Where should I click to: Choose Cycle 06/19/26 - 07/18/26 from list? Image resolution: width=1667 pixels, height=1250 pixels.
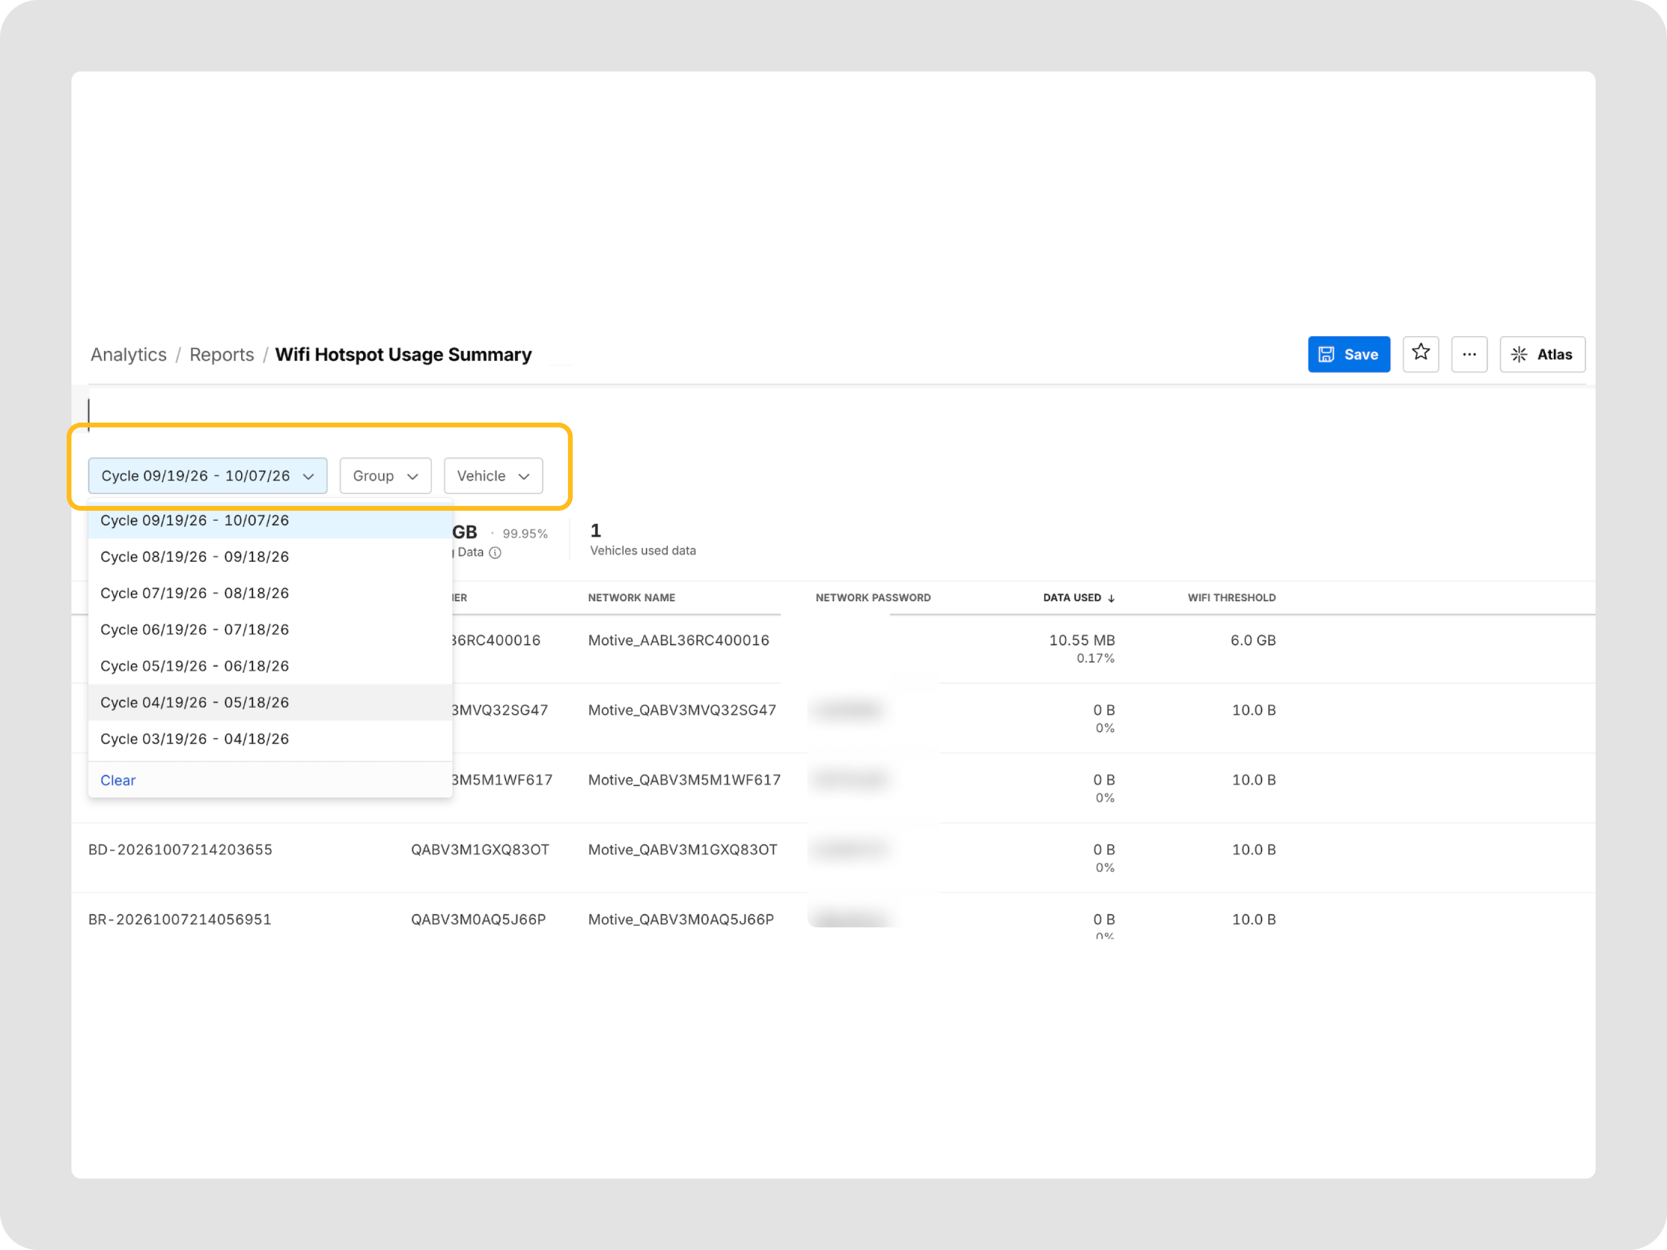tap(270, 629)
